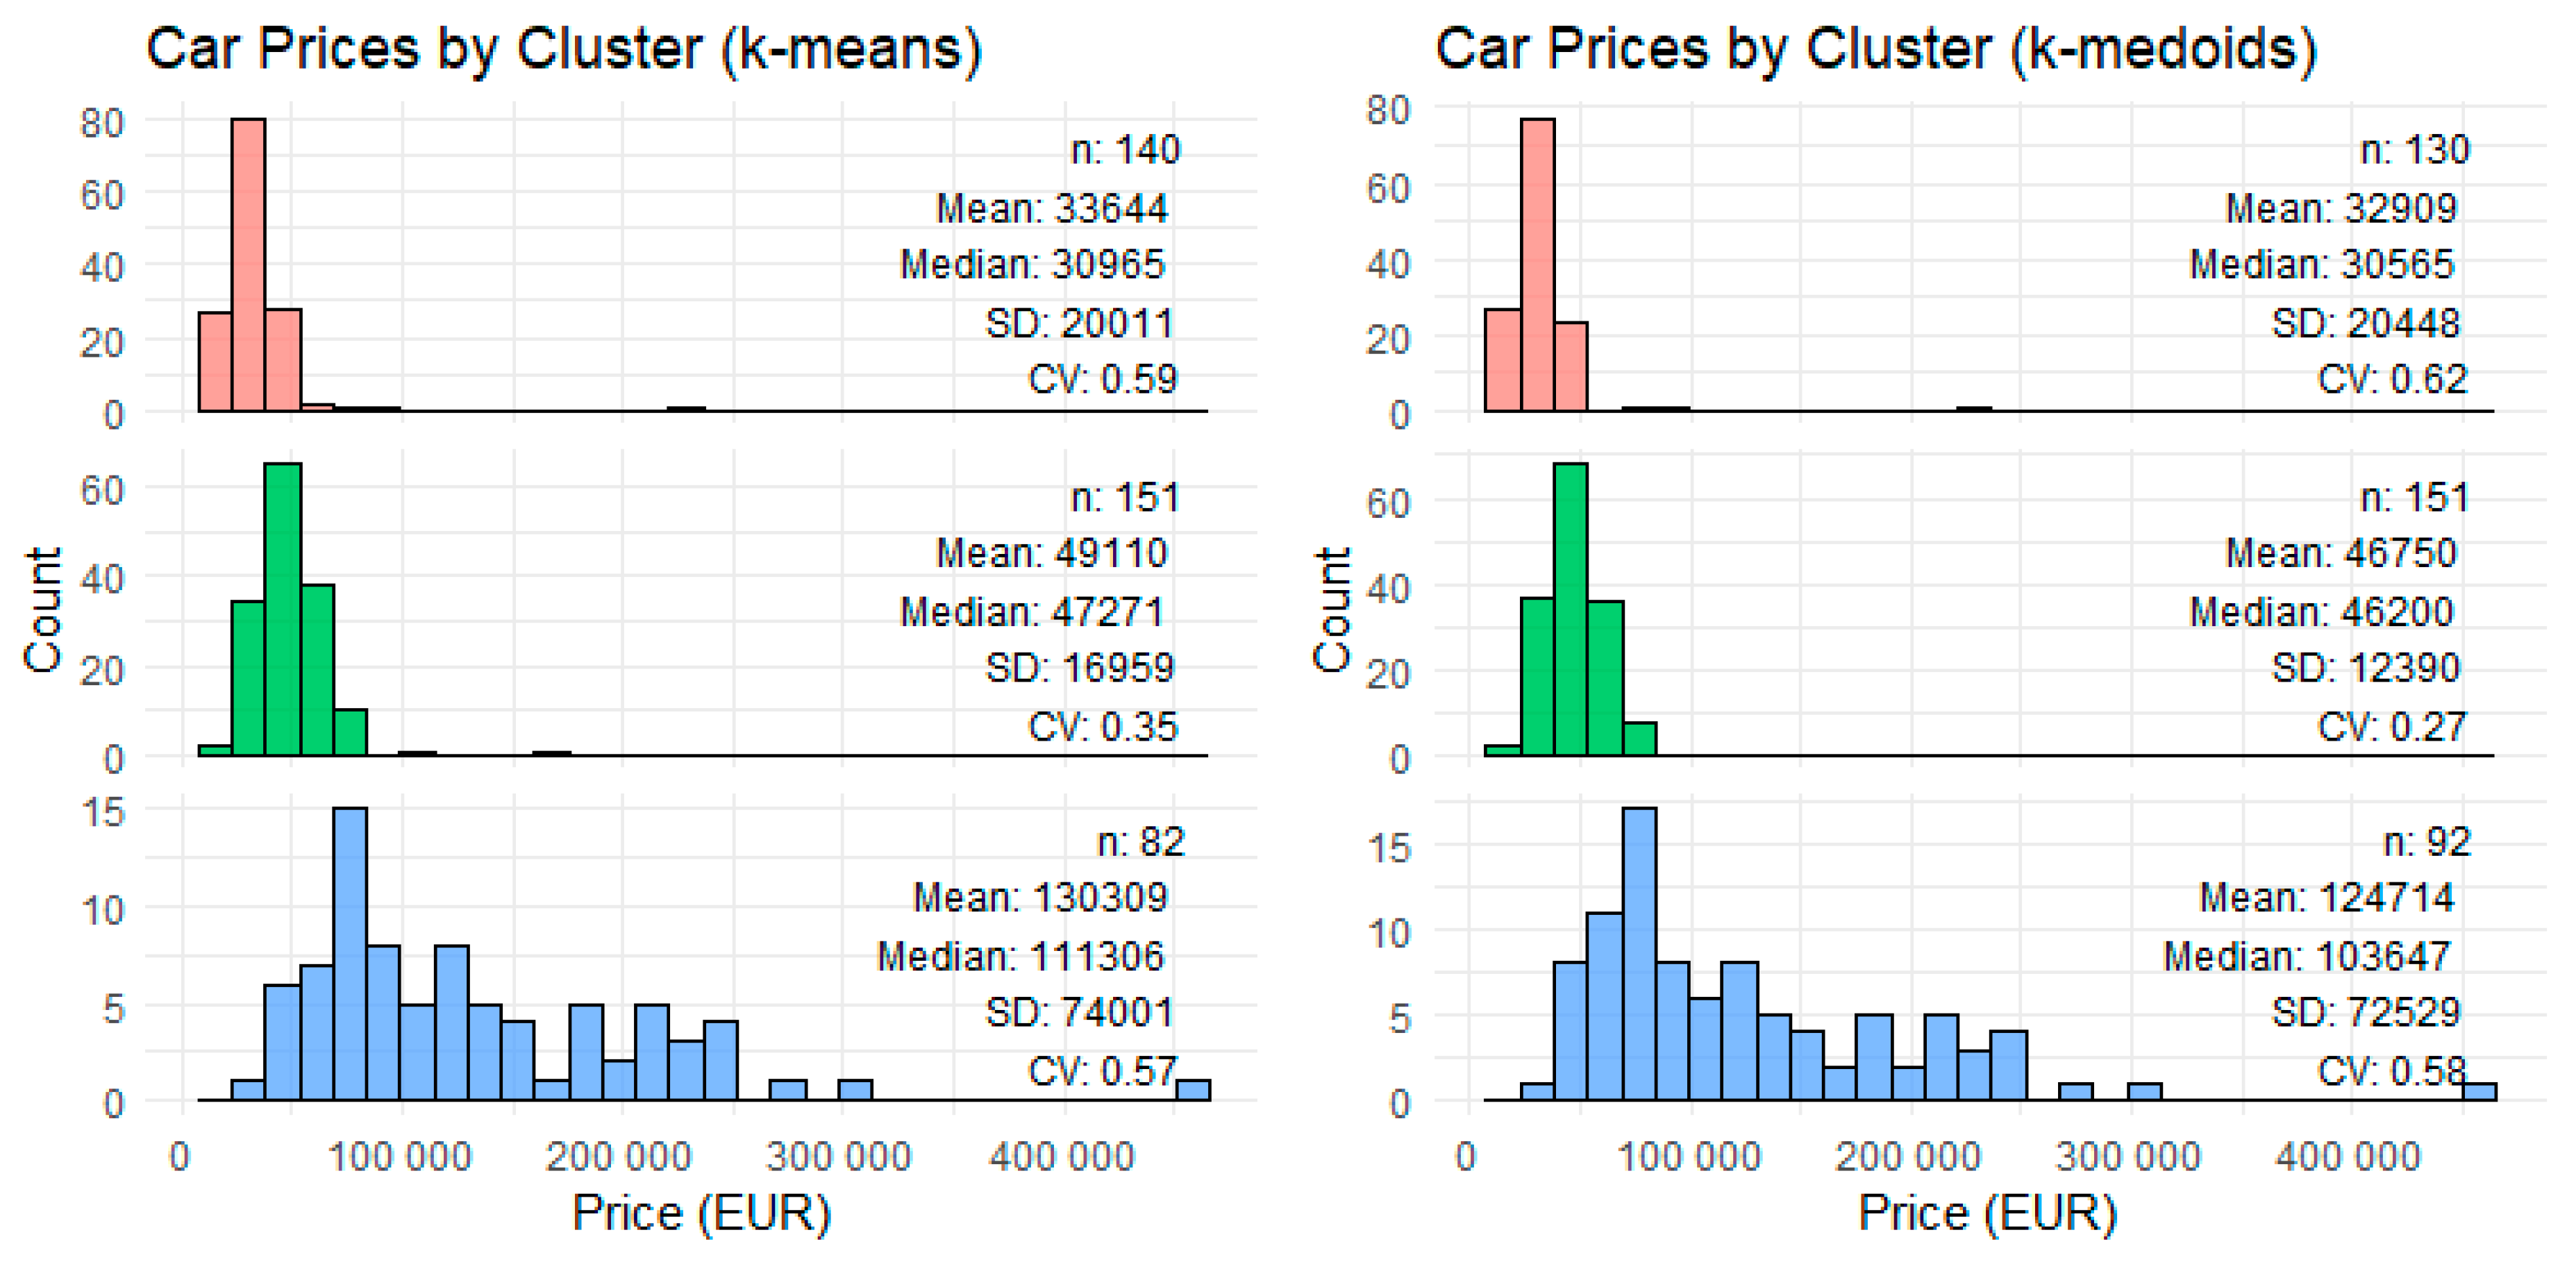
Task: Click the 'Mean: 124714' statistic label
Action: point(2326,897)
